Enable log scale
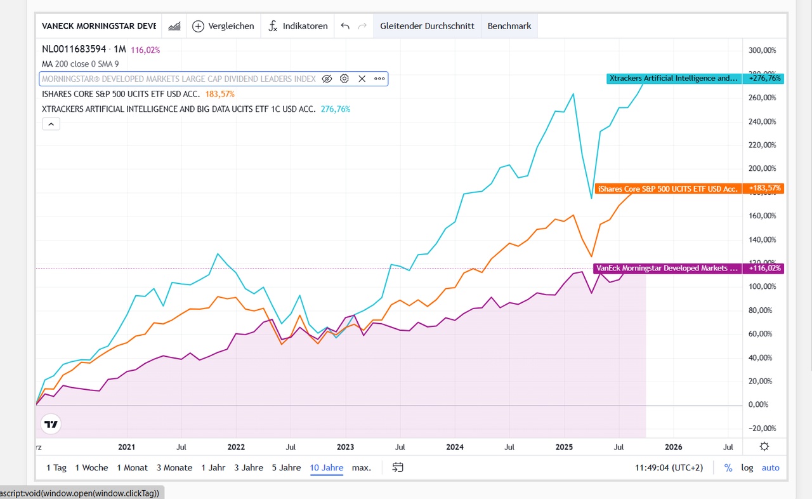This screenshot has height=499, width=812. click(747, 467)
